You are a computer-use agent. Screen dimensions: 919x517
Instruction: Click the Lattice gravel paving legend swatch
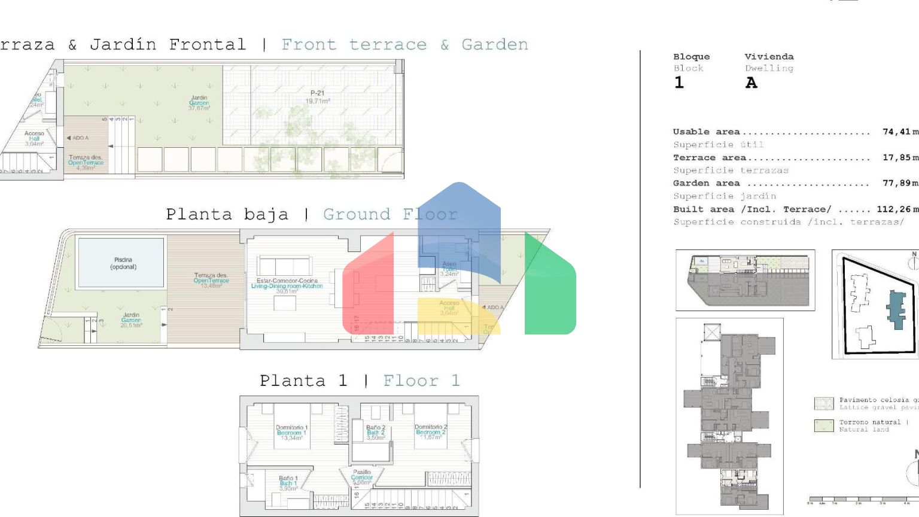pyautogui.click(x=824, y=403)
